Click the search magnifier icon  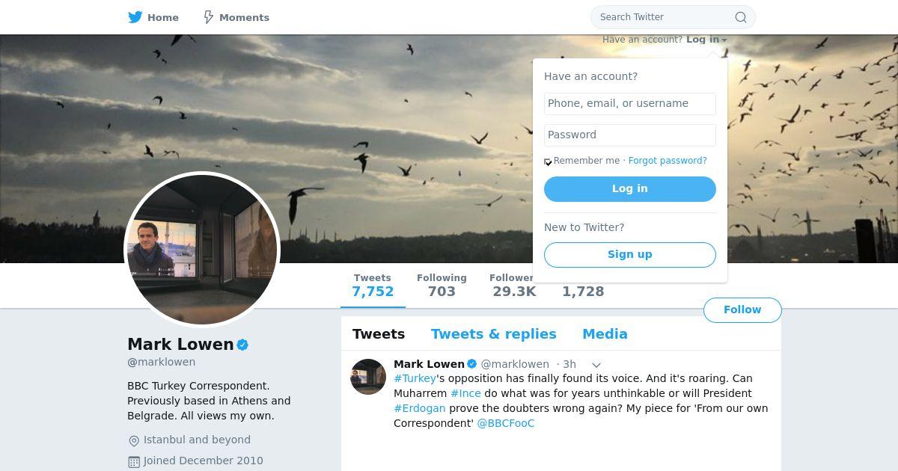740,17
